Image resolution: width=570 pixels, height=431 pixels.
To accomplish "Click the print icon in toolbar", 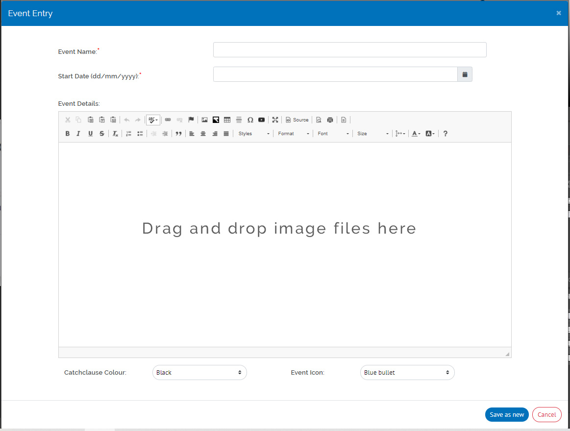I will 330,120.
